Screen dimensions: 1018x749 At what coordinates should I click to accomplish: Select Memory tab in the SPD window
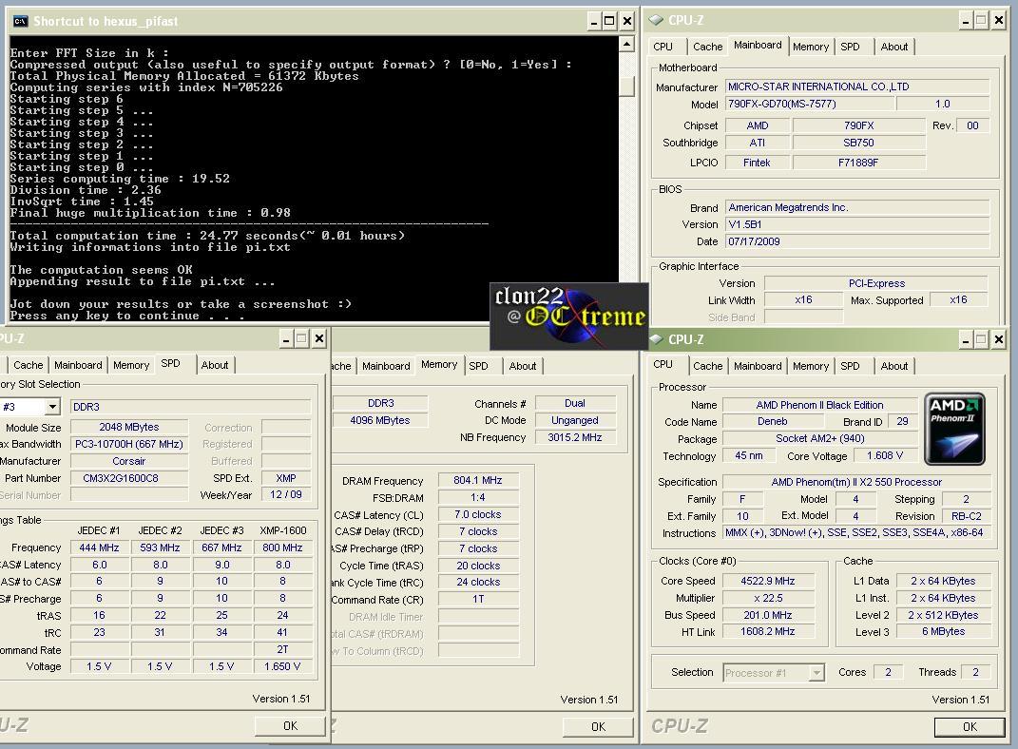point(131,365)
